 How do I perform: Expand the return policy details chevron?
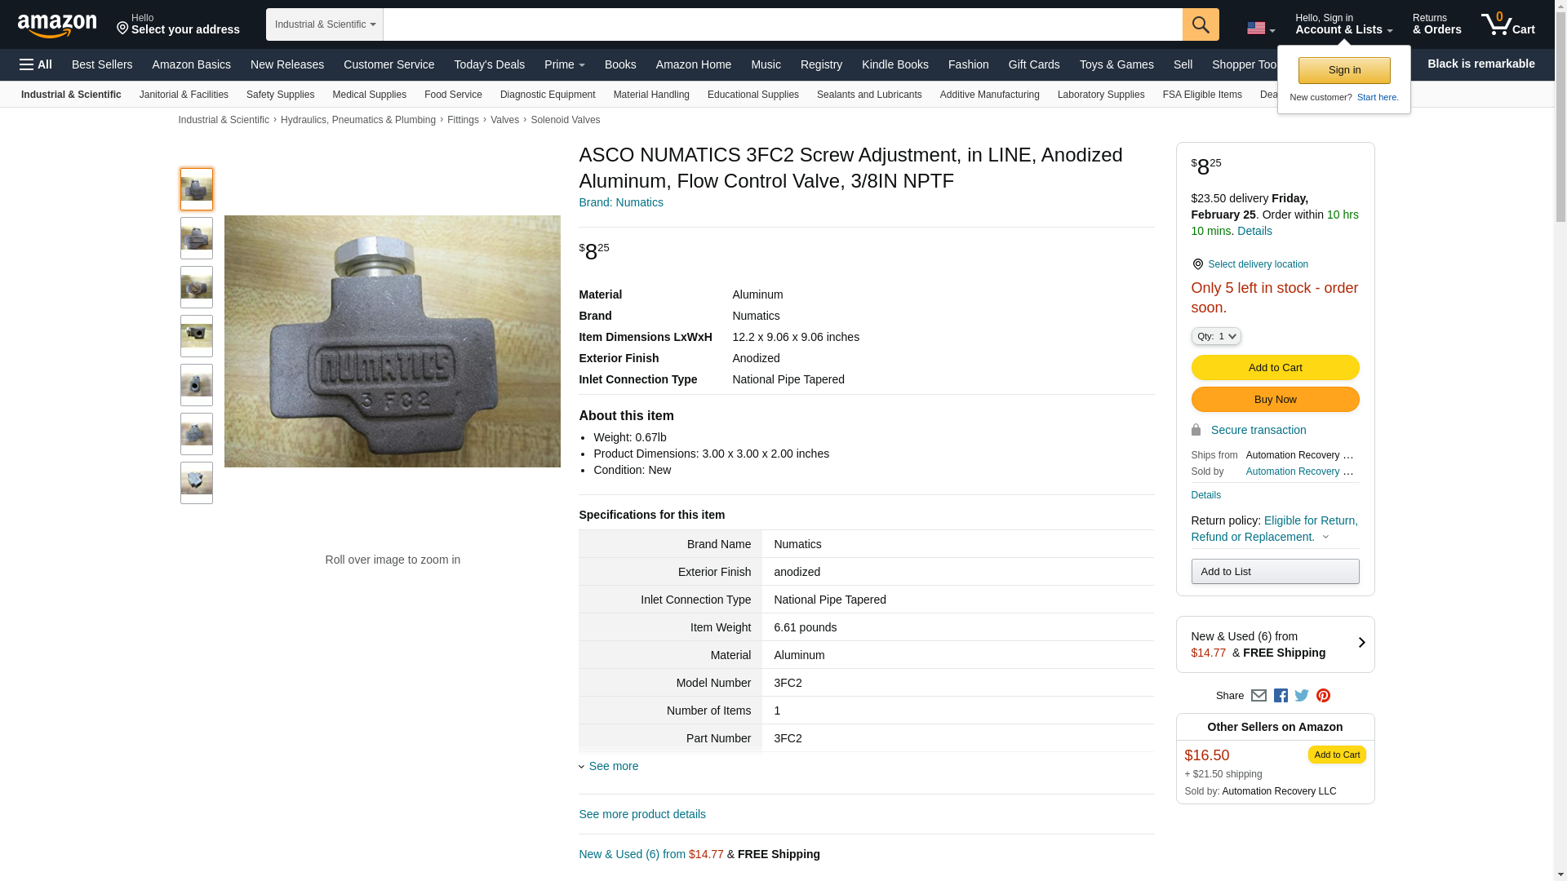coord(1325,538)
